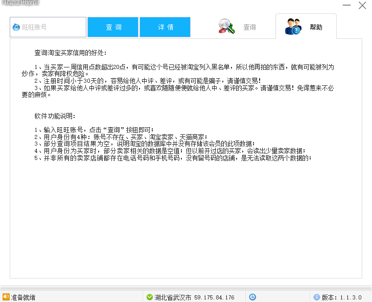Click the line about 一周信用点数超出20点

[x=178, y=71]
